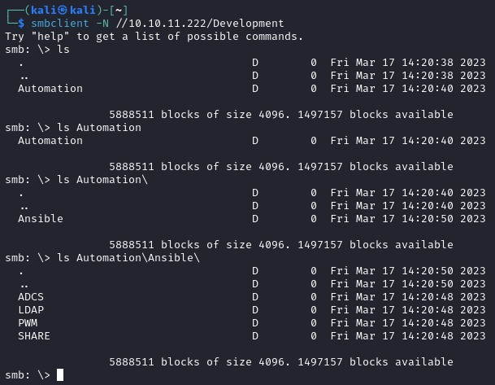Image resolution: width=495 pixels, height=385 pixels.
Task: Click the size 0 on the LDAP row
Action: pyautogui.click(x=314, y=310)
